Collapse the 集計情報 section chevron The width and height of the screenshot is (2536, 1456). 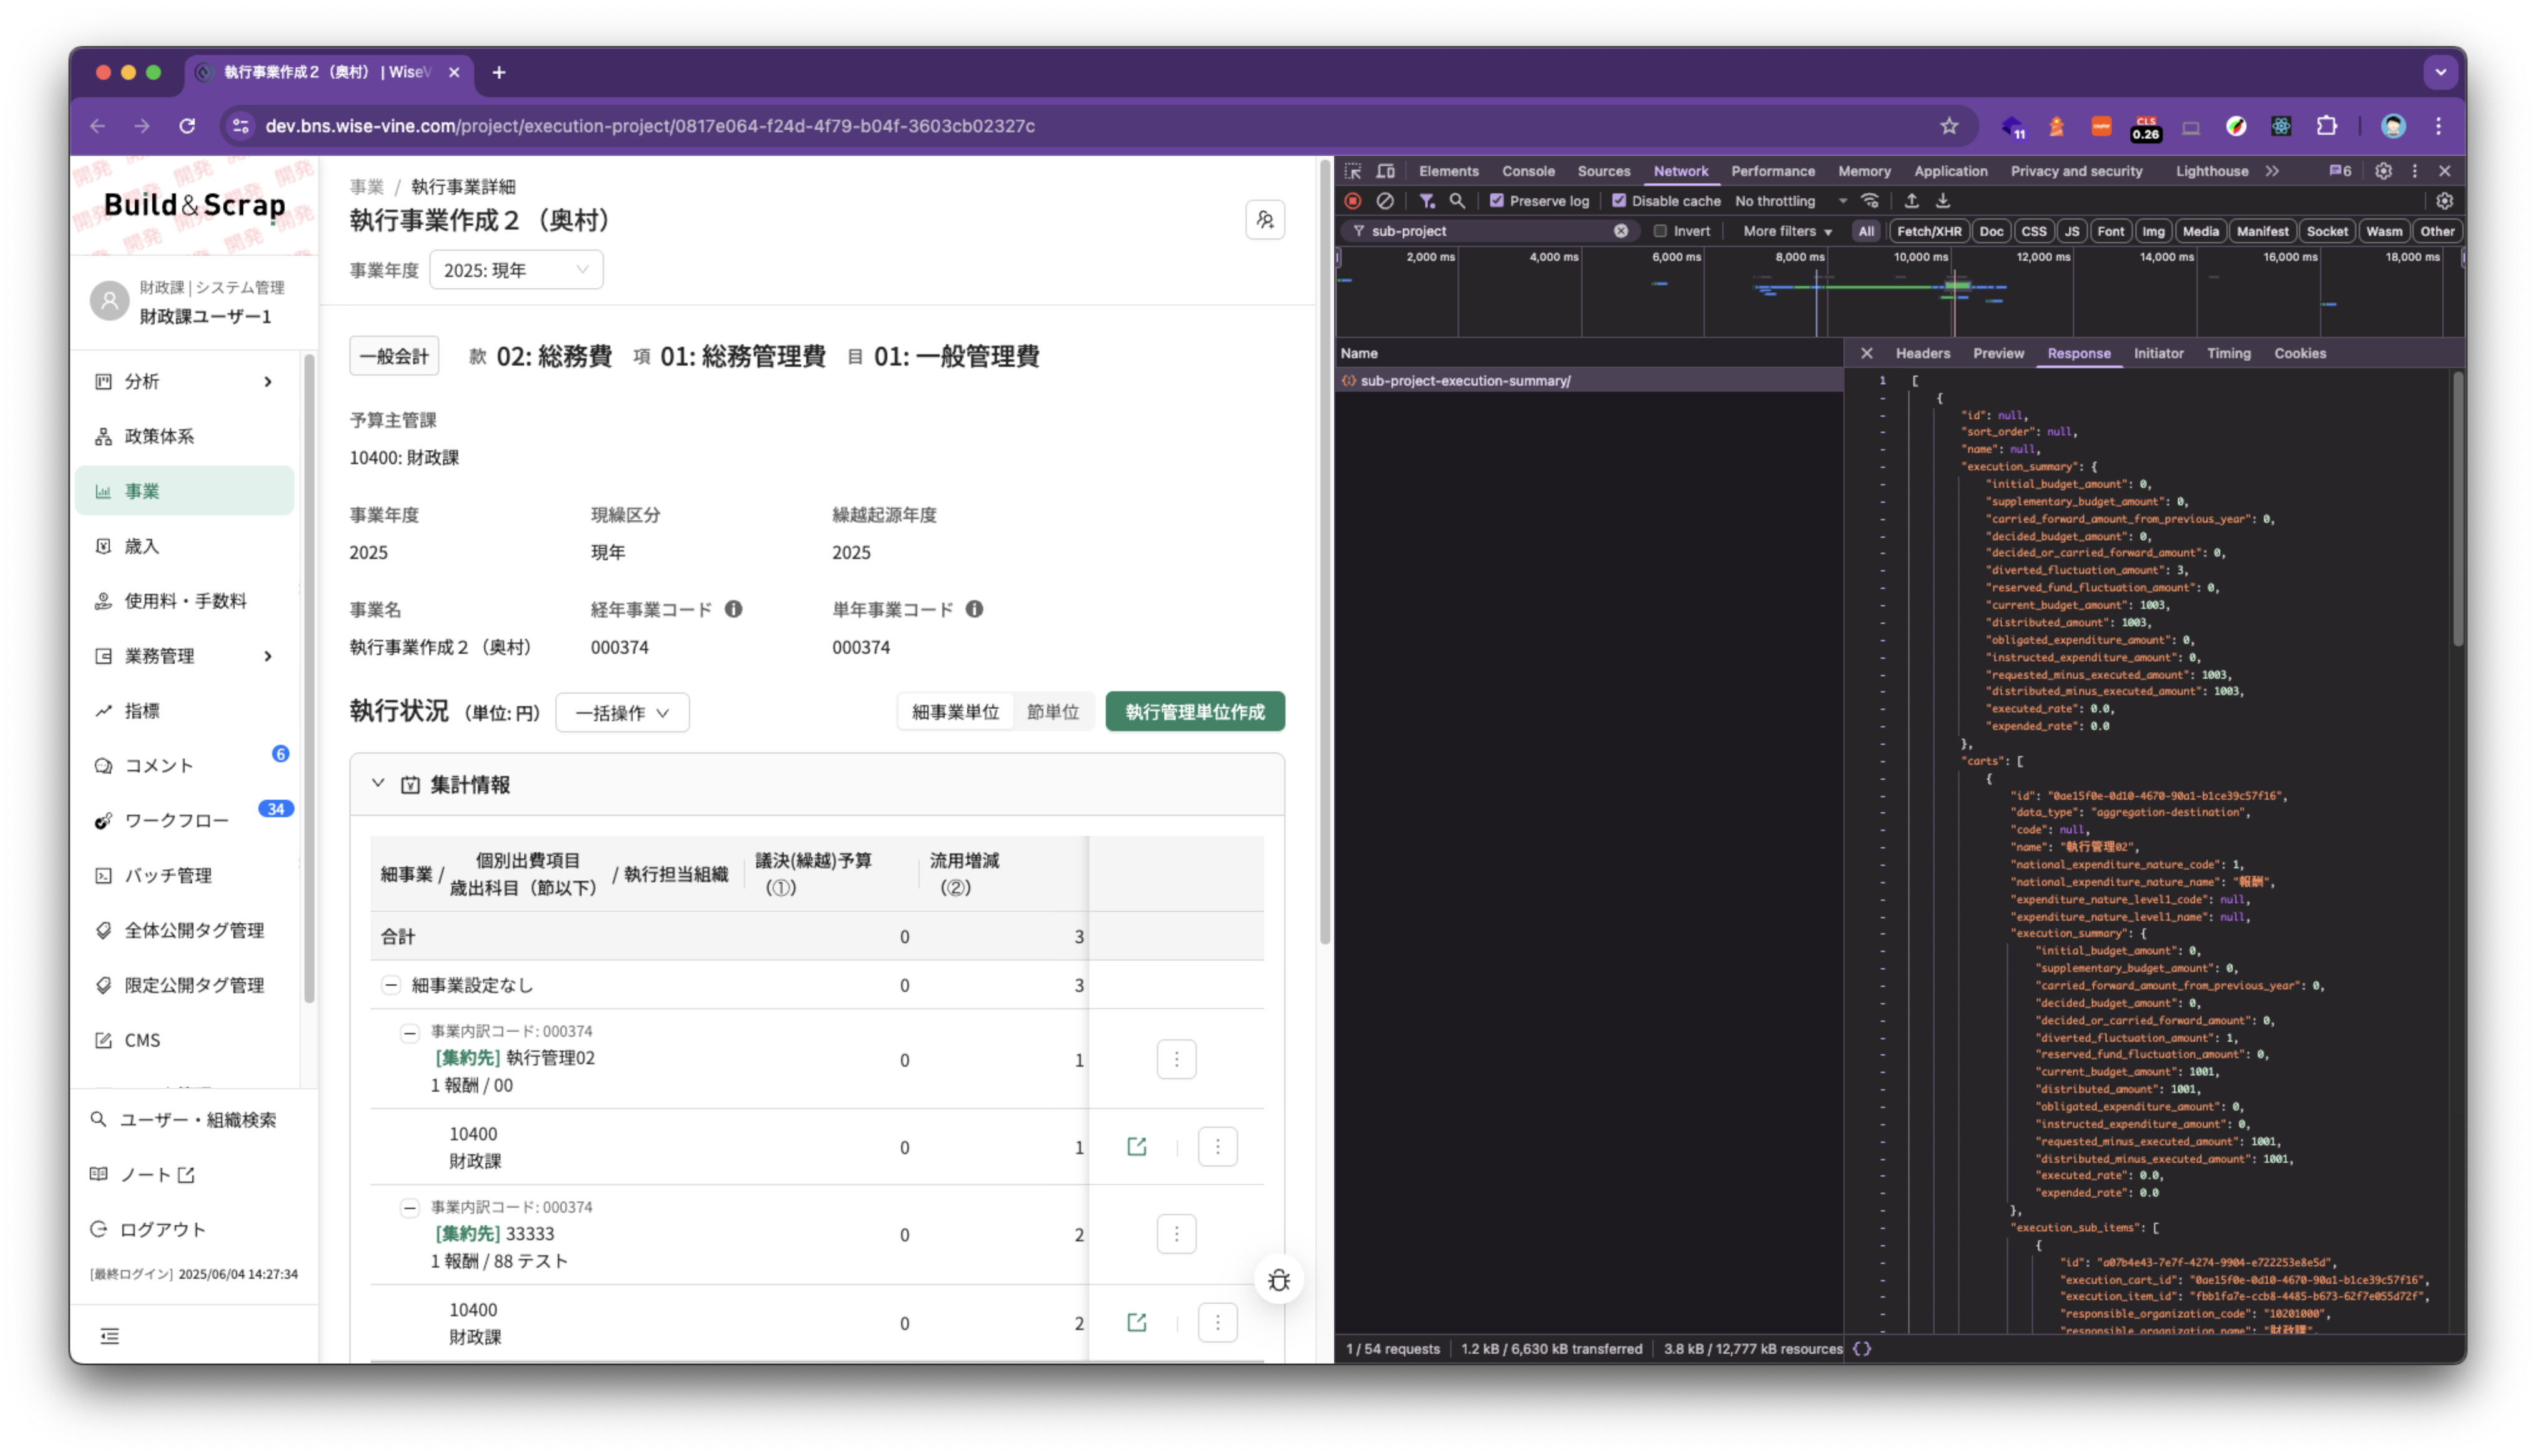pyautogui.click(x=378, y=784)
